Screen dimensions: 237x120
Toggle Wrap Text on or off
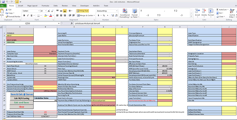[x=83, y=11]
